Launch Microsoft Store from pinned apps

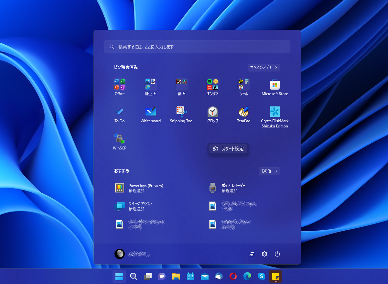275,87
